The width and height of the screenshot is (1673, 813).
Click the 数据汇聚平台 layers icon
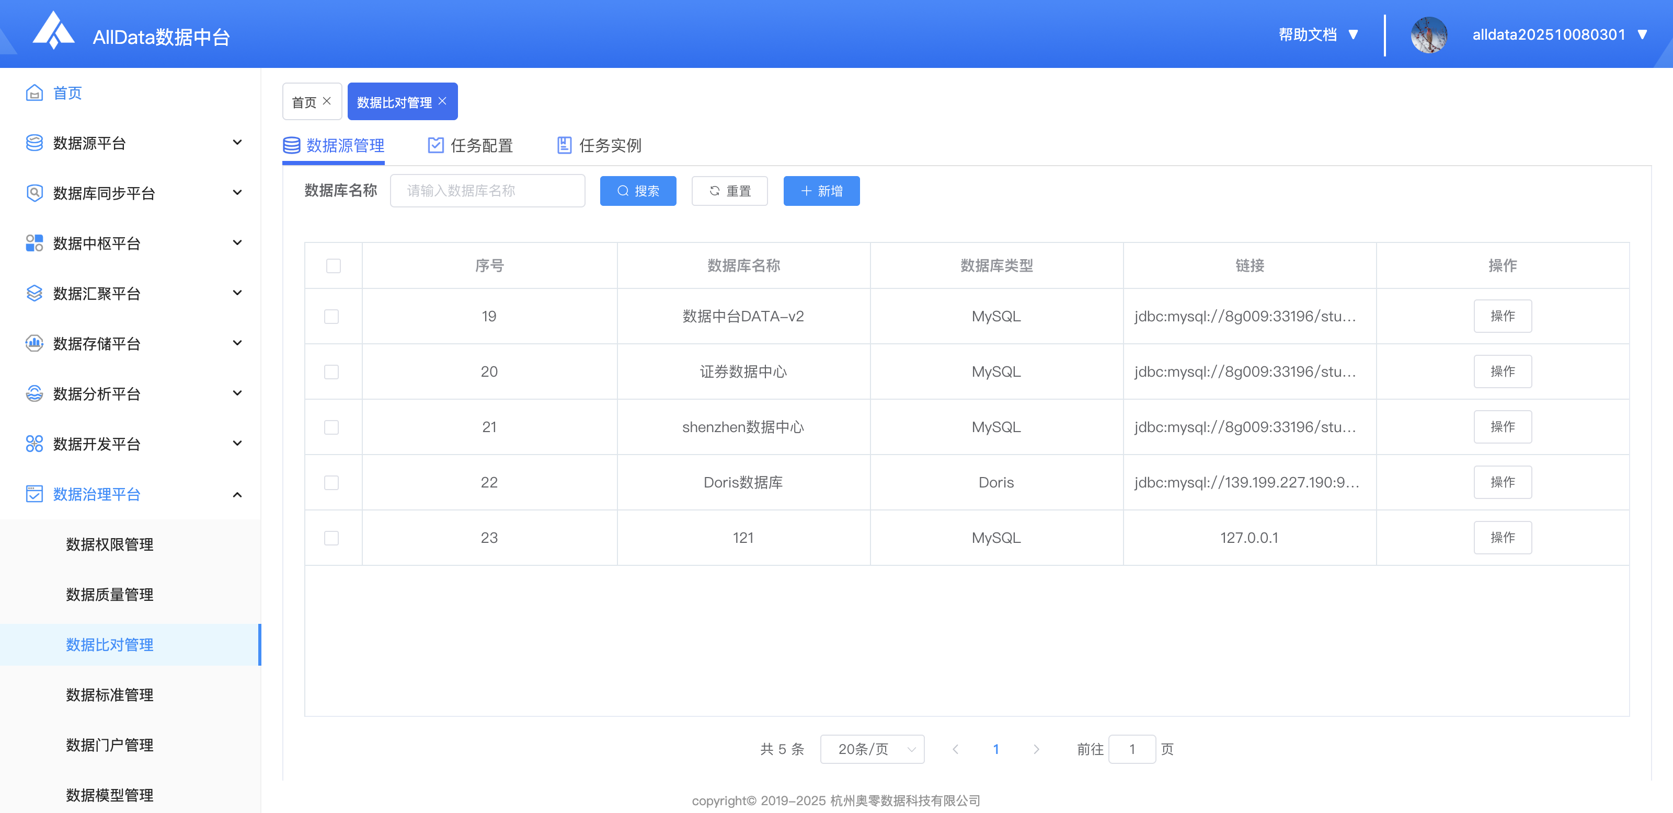(x=35, y=293)
